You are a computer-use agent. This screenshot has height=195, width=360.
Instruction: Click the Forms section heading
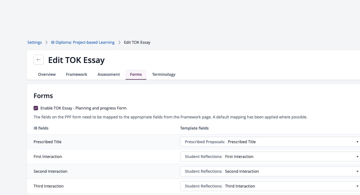[43, 96]
